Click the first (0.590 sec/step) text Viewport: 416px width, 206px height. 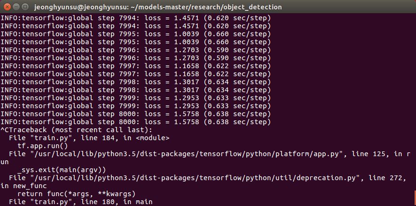[237, 50]
